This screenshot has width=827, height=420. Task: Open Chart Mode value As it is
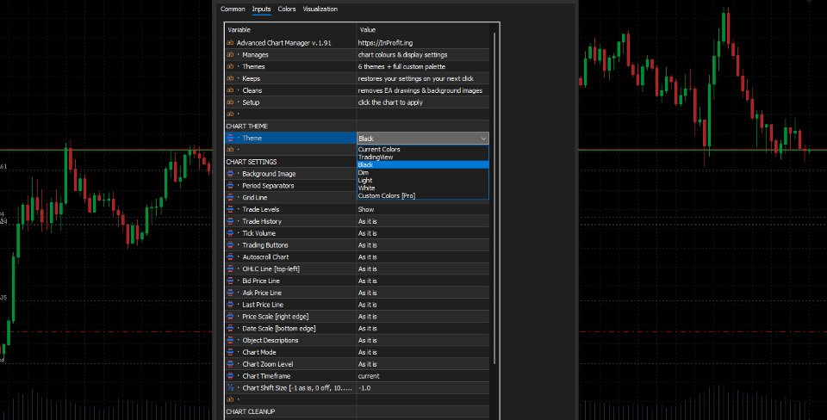(423, 352)
